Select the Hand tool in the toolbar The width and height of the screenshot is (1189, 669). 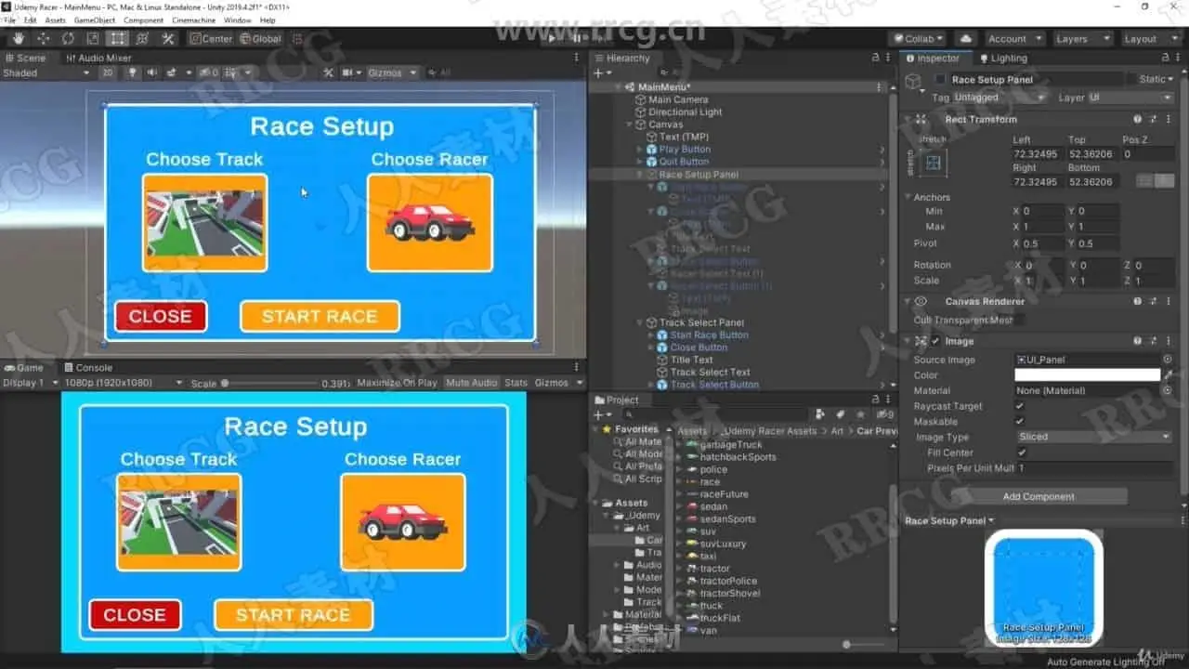tap(19, 38)
